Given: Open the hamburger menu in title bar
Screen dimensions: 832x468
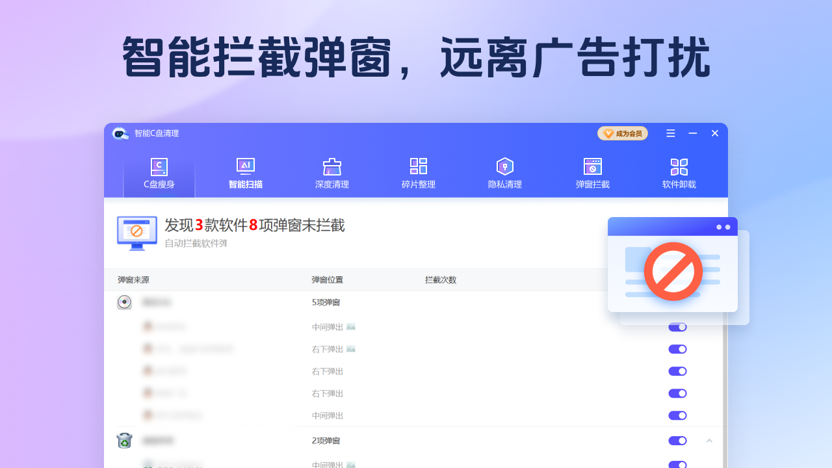Looking at the screenshot, I should tap(670, 133).
